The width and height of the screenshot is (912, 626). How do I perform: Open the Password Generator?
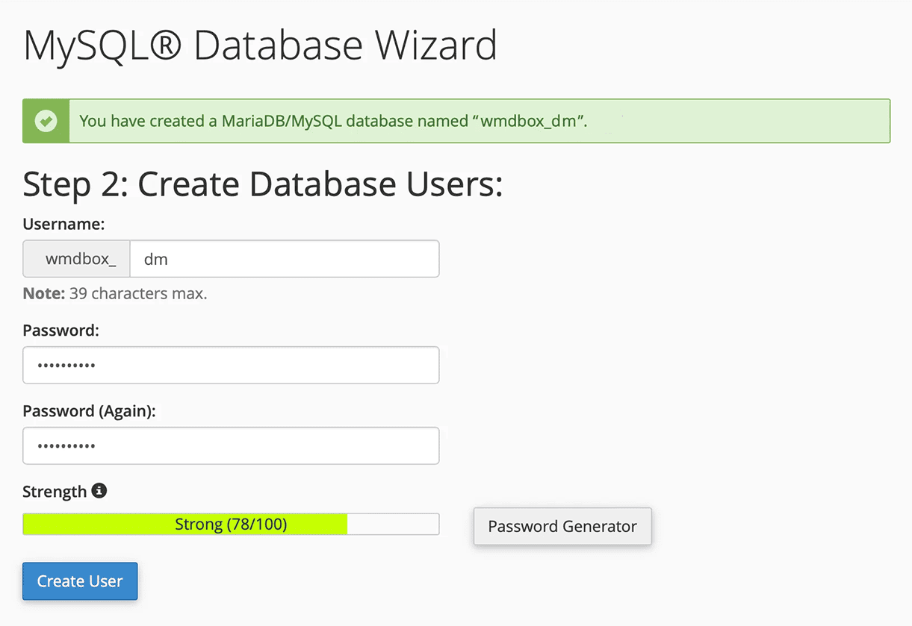(562, 526)
